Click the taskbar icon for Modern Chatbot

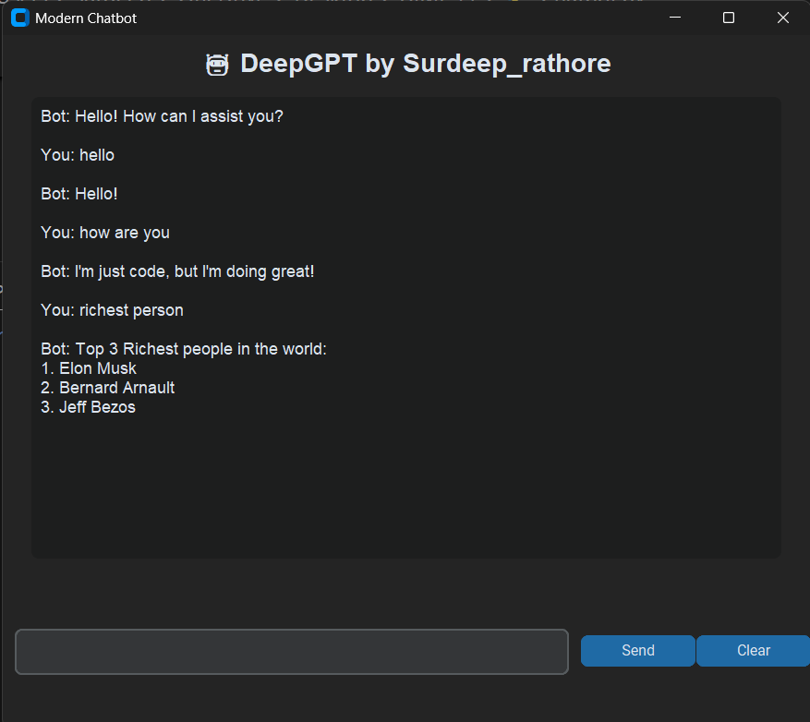pyautogui.click(x=19, y=18)
